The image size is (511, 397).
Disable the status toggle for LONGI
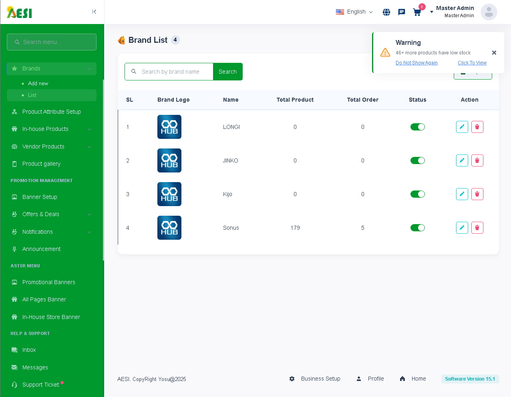(x=417, y=127)
